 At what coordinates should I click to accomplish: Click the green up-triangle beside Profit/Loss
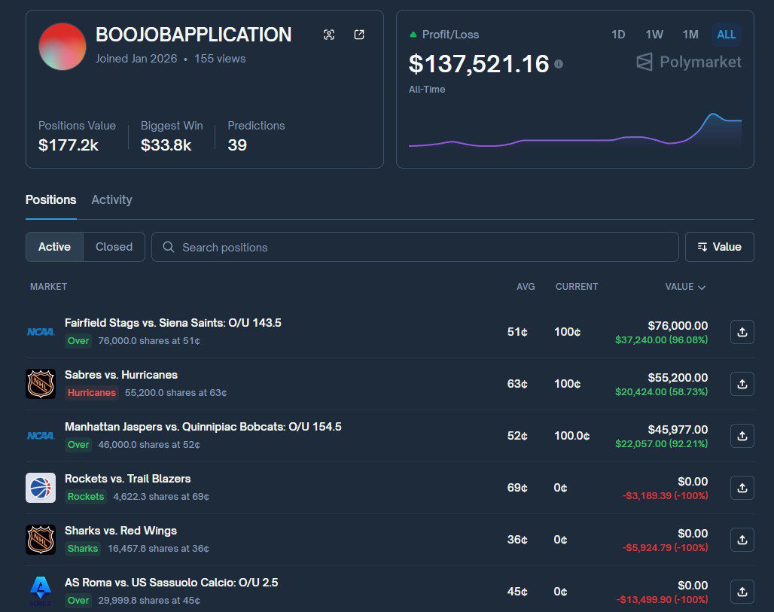point(413,35)
